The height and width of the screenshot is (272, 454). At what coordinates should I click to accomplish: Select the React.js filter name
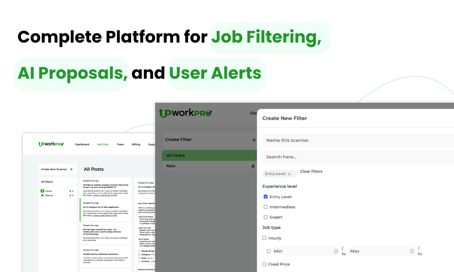[x=49, y=195]
